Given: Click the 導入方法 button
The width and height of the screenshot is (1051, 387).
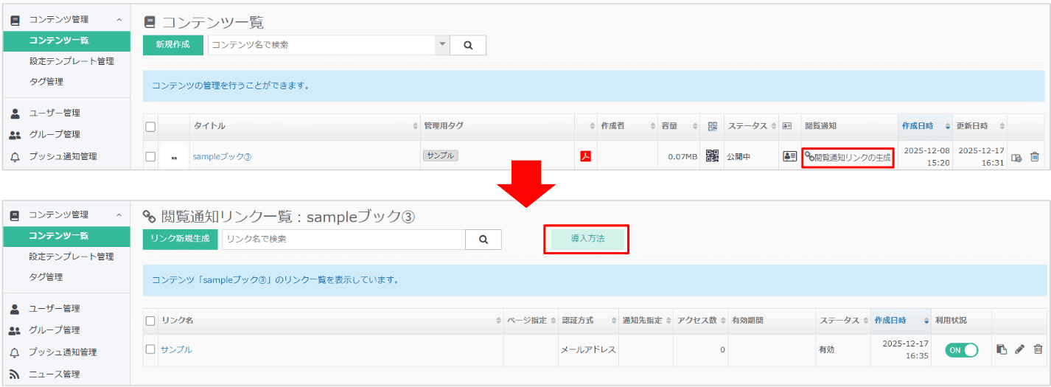Looking at the screenshot, I should pos(587,240).
